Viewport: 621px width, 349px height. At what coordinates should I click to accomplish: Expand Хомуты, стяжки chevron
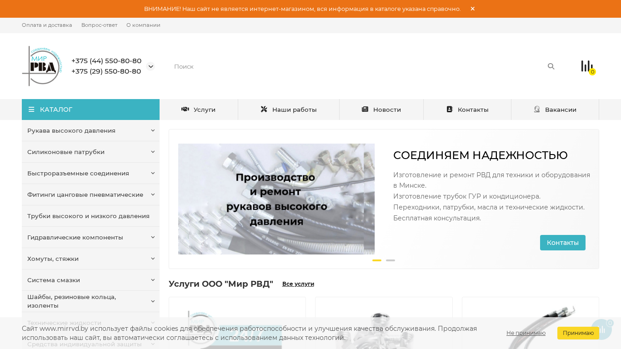click(153, 259)
